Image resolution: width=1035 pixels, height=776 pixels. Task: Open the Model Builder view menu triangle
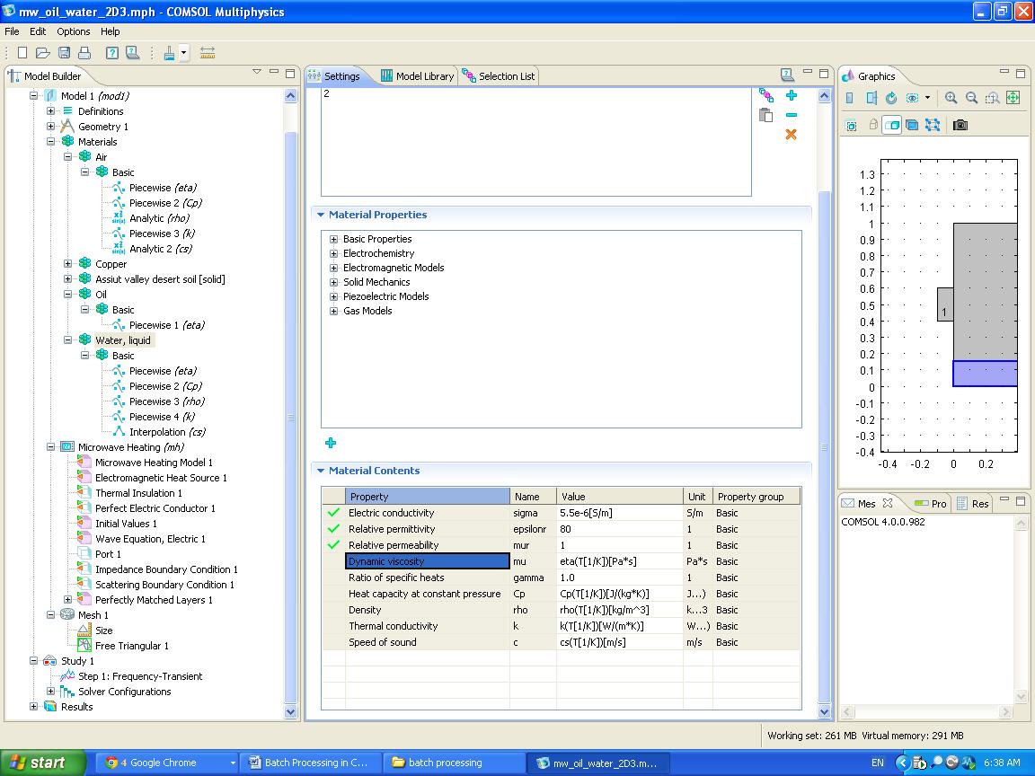[257, 71]
